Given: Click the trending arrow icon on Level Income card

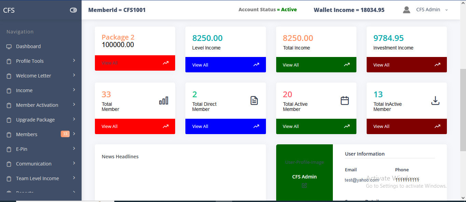Looking at the screenshot, I should point(256,65).
